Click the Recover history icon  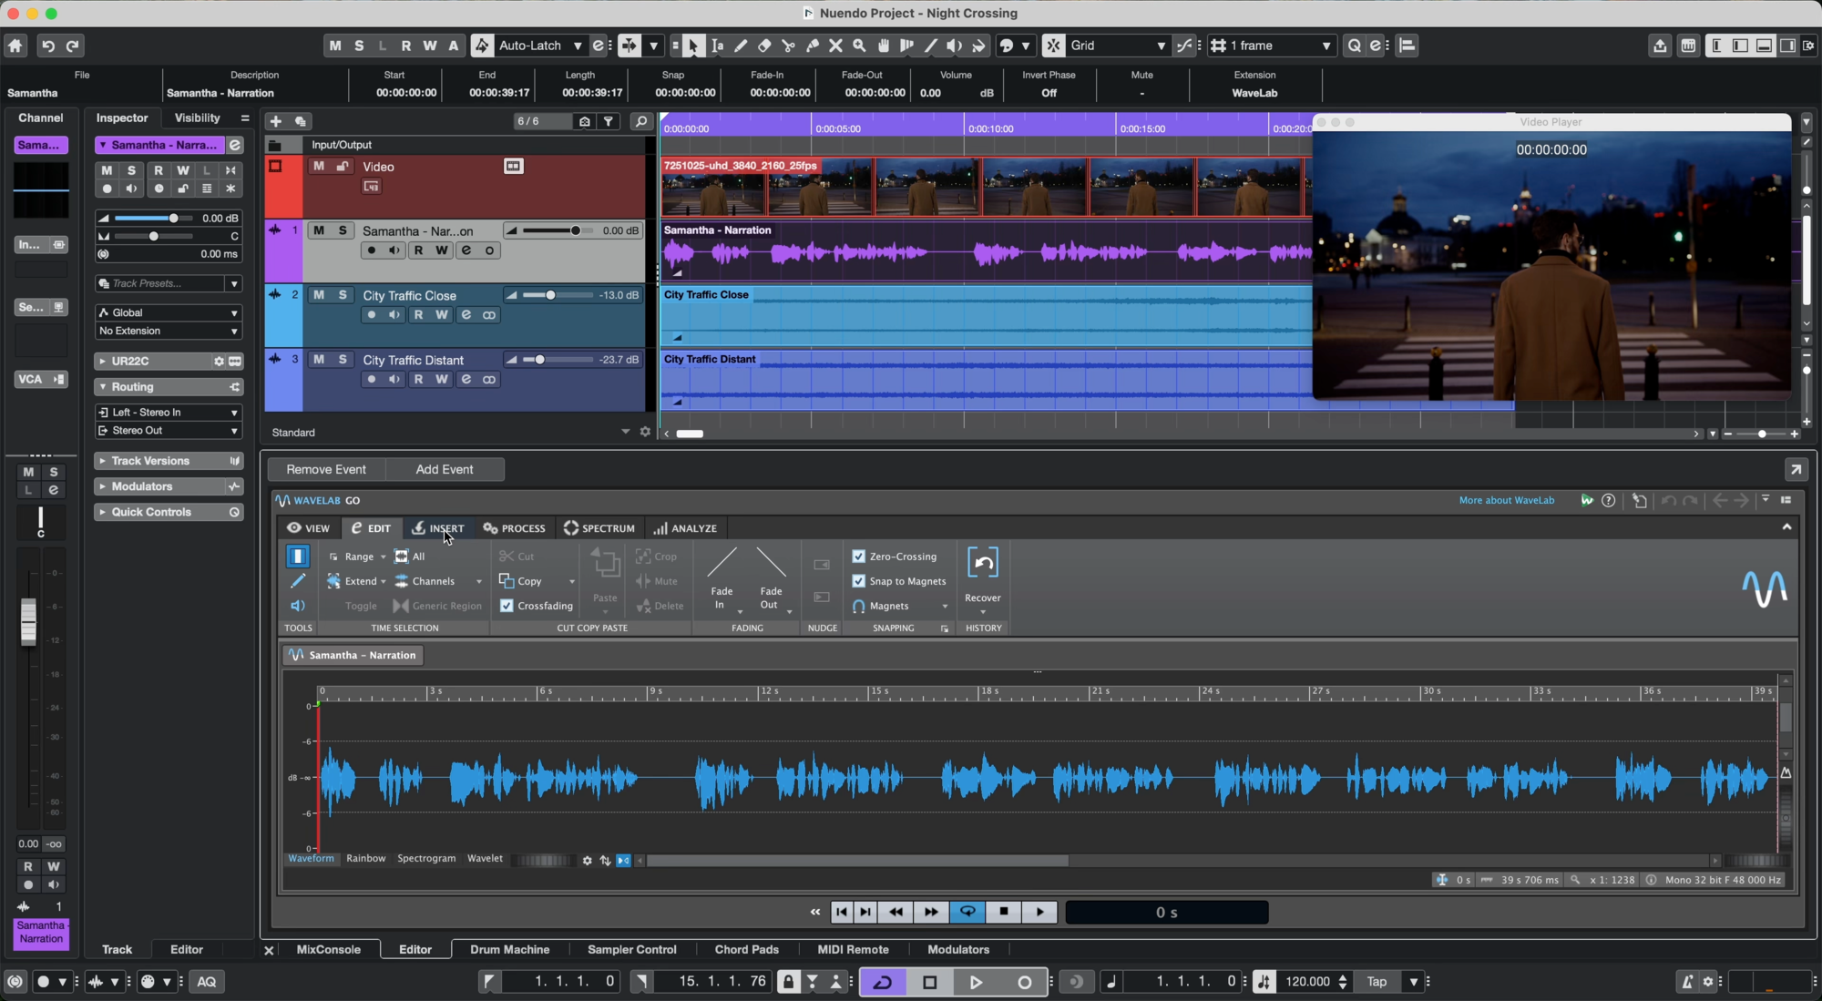982,564
